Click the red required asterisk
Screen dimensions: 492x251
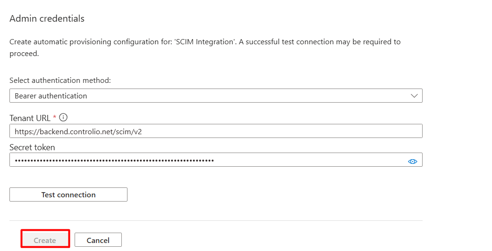[x=55, y=117]
